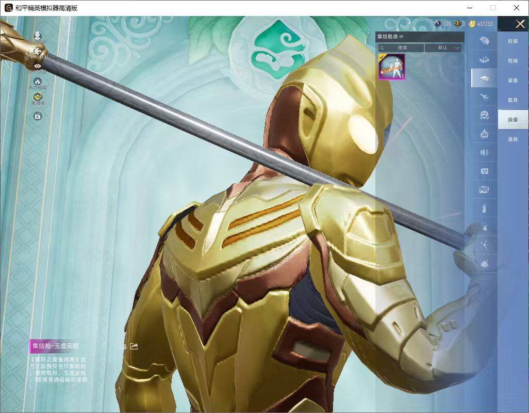Select the photo gallery background icon

click(x=484, y=190)
